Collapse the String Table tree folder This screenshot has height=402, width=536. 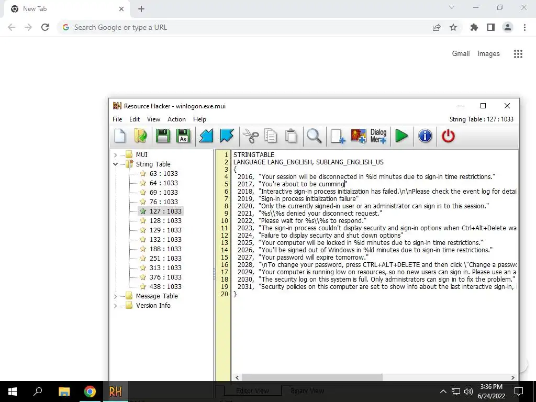[115, 164]
